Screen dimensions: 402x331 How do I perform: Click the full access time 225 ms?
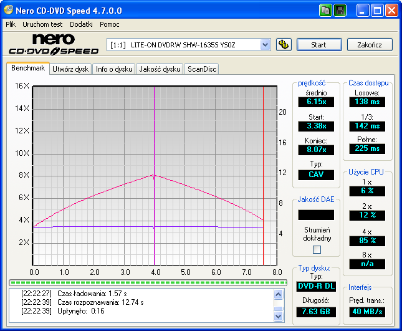coord(367,148)
